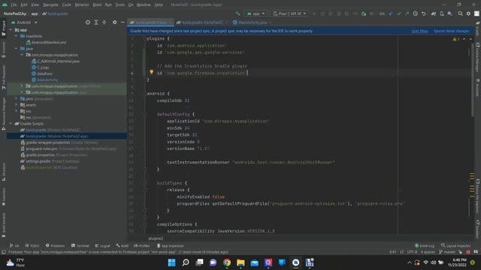Open the Git tool window button
The width and height of the screenshot is (481, 270).
point(14,245)
